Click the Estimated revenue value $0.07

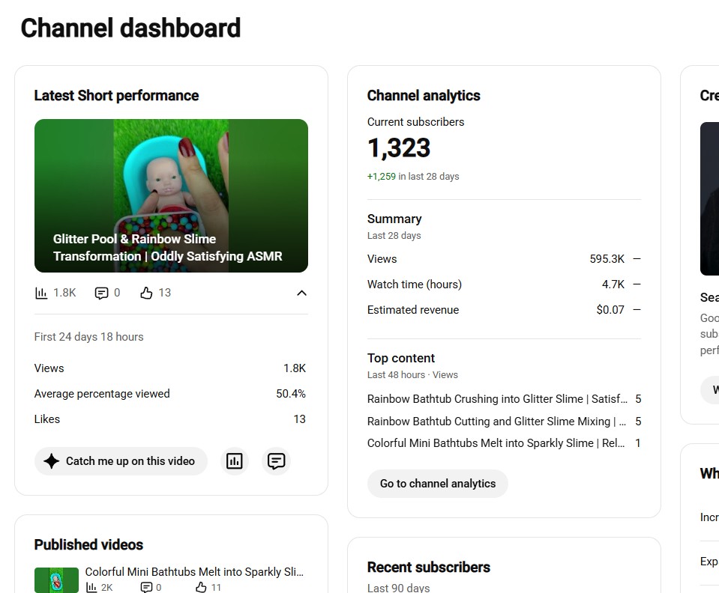coord(610,310)
